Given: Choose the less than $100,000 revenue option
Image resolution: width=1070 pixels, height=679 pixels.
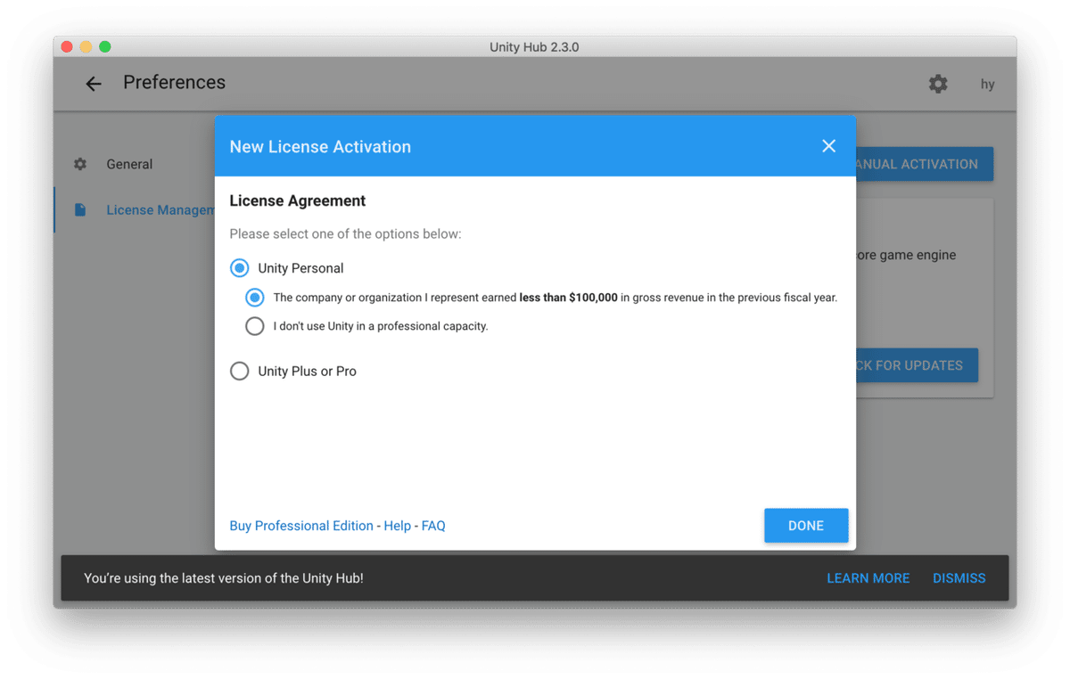Looking at the screenshot, I should 255,298.
